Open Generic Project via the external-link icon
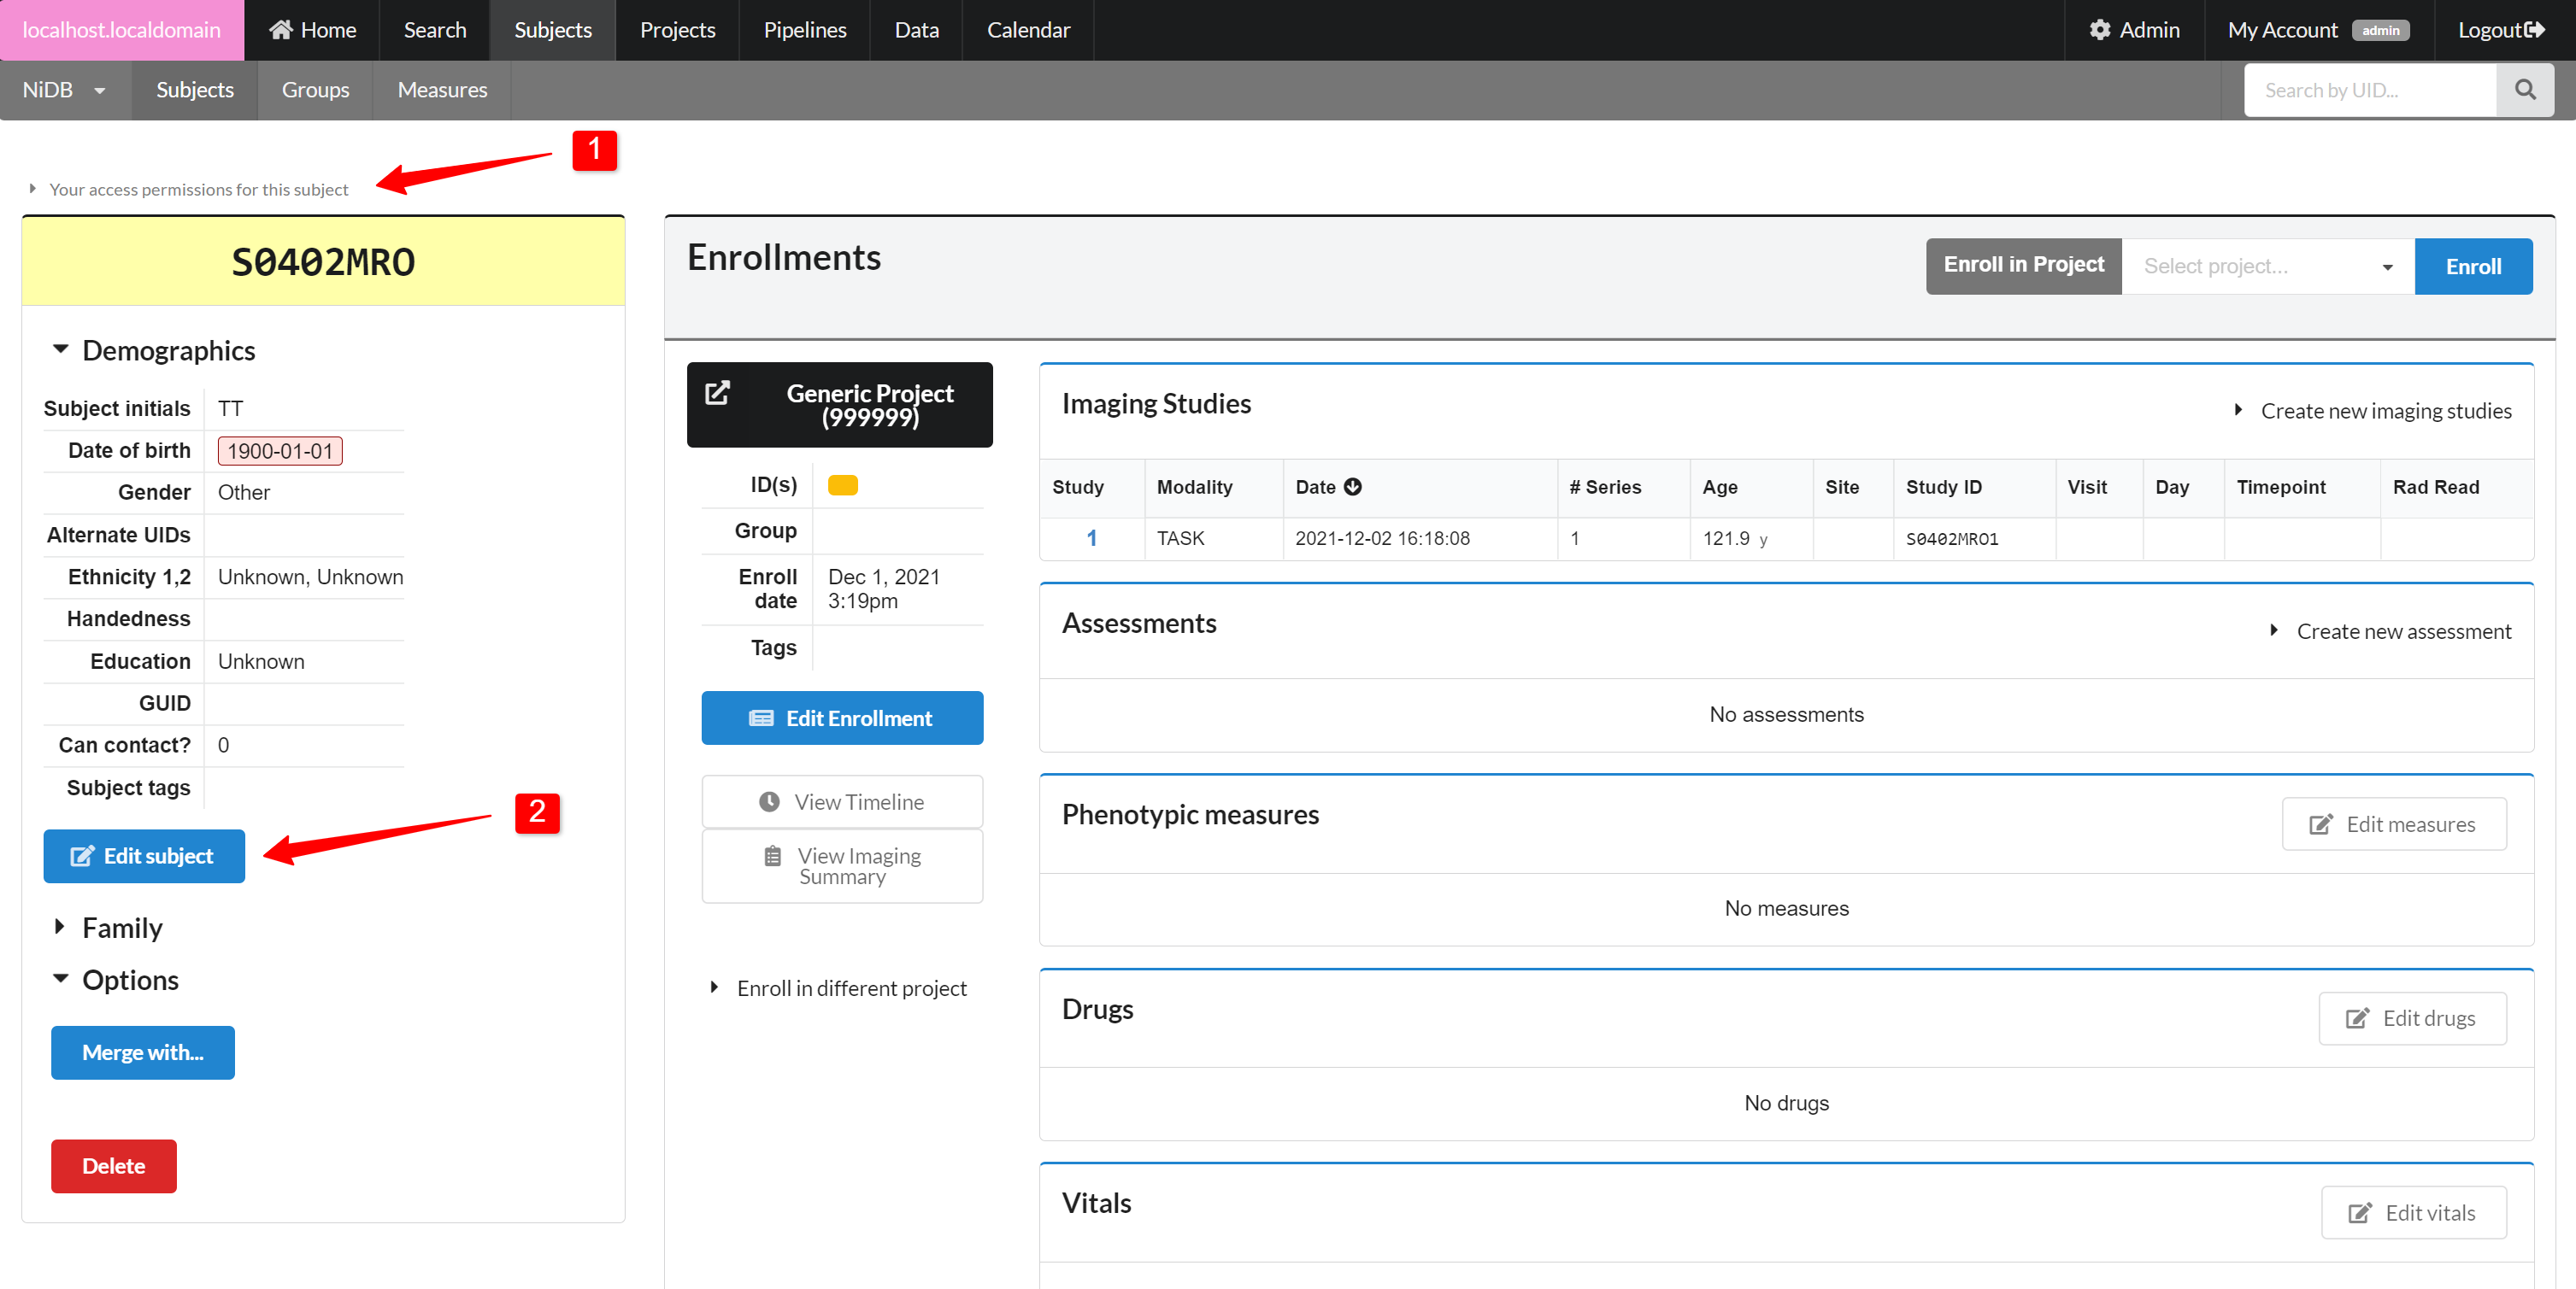This screenshot has width=2576, height=1289. point(717,394)
